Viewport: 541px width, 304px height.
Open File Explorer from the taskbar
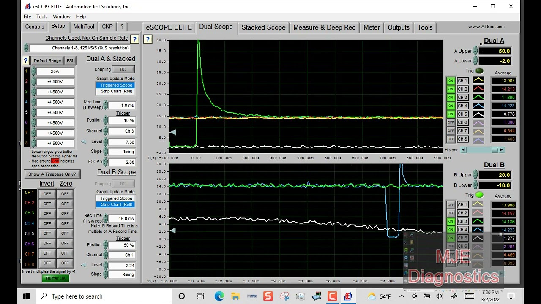[x=235, y=296]
